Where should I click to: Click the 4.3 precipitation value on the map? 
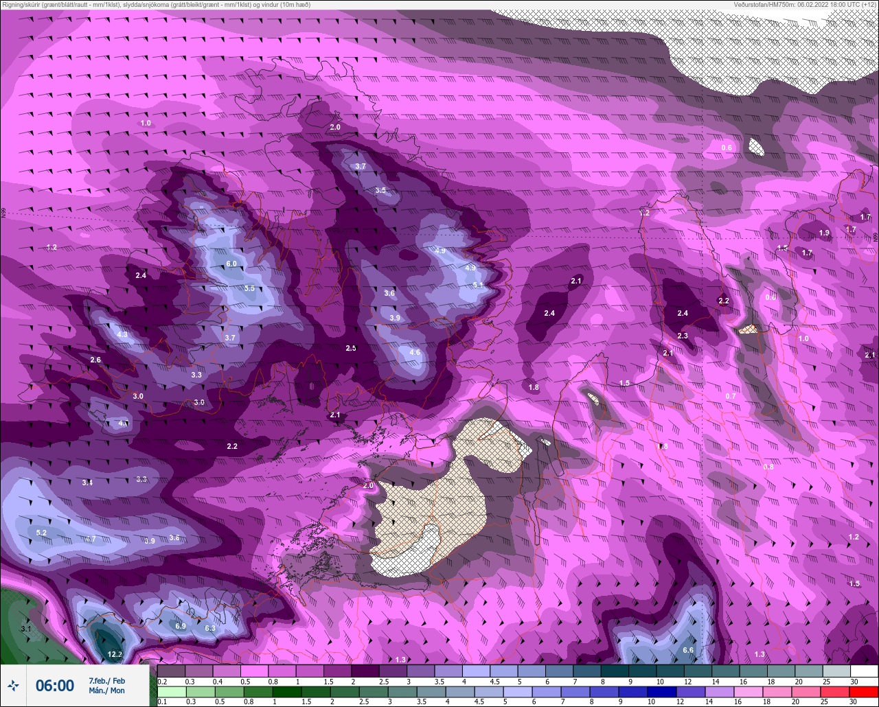(x=123, y=334)
